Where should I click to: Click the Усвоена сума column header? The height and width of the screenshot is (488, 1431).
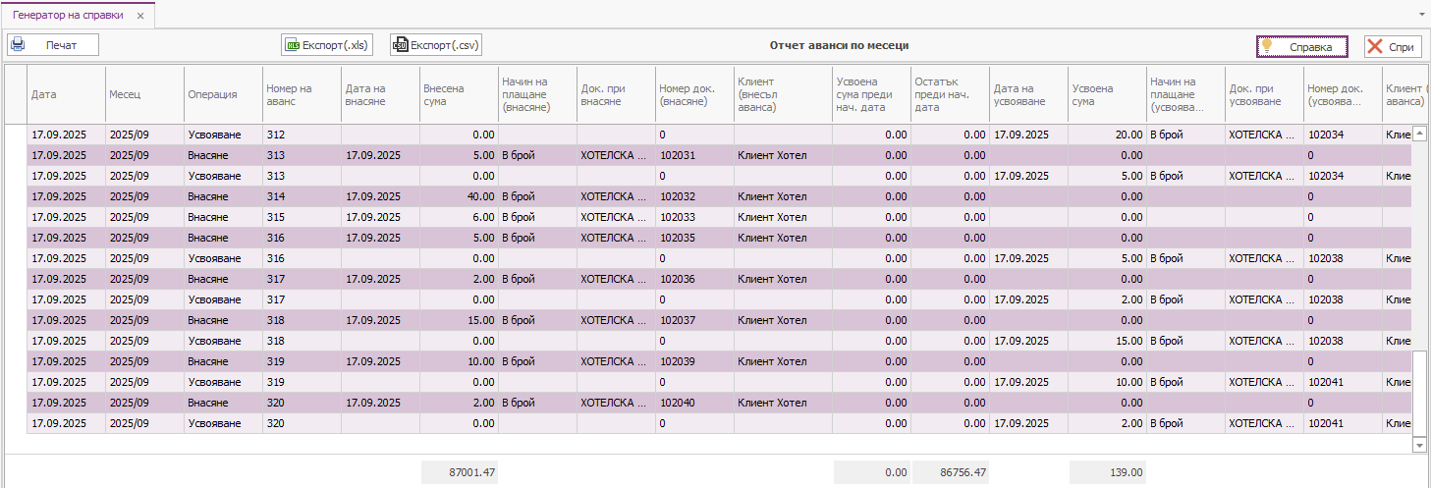(x=1106, y=95)
